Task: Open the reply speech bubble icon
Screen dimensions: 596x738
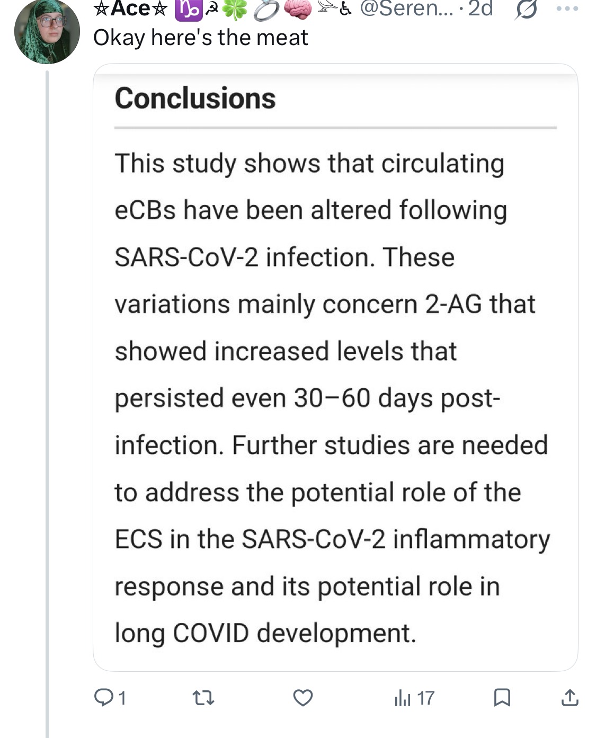Action: [102, 697]
